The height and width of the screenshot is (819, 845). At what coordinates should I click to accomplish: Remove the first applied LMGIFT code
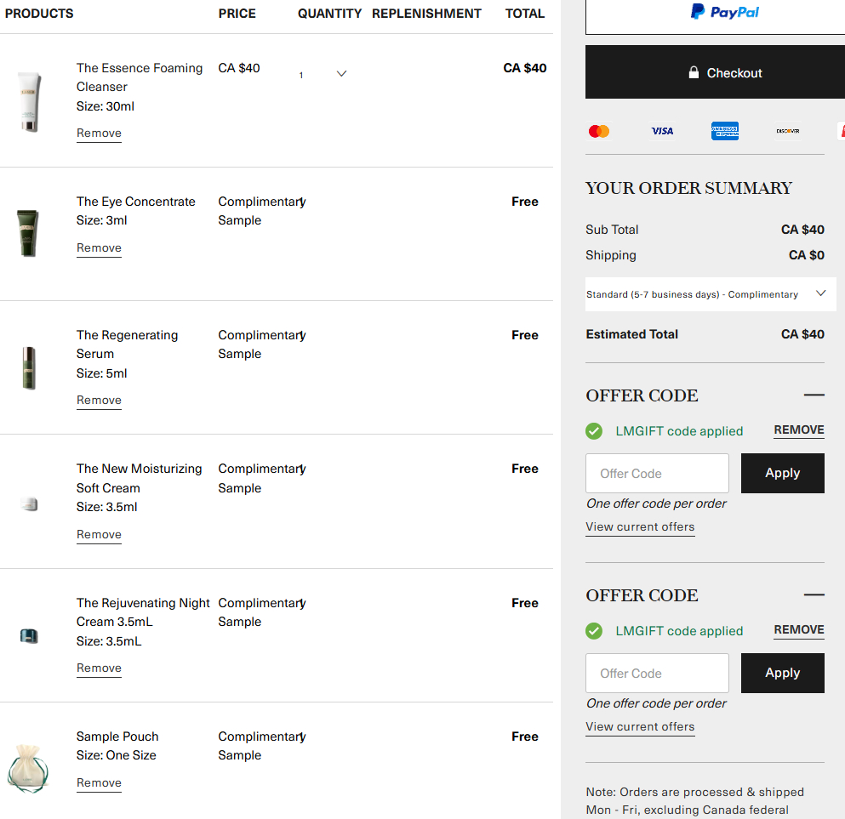pyautogui.click(x=798, y=430)
